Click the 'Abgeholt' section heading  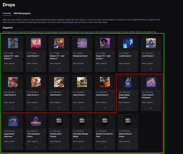click(8, 28)
